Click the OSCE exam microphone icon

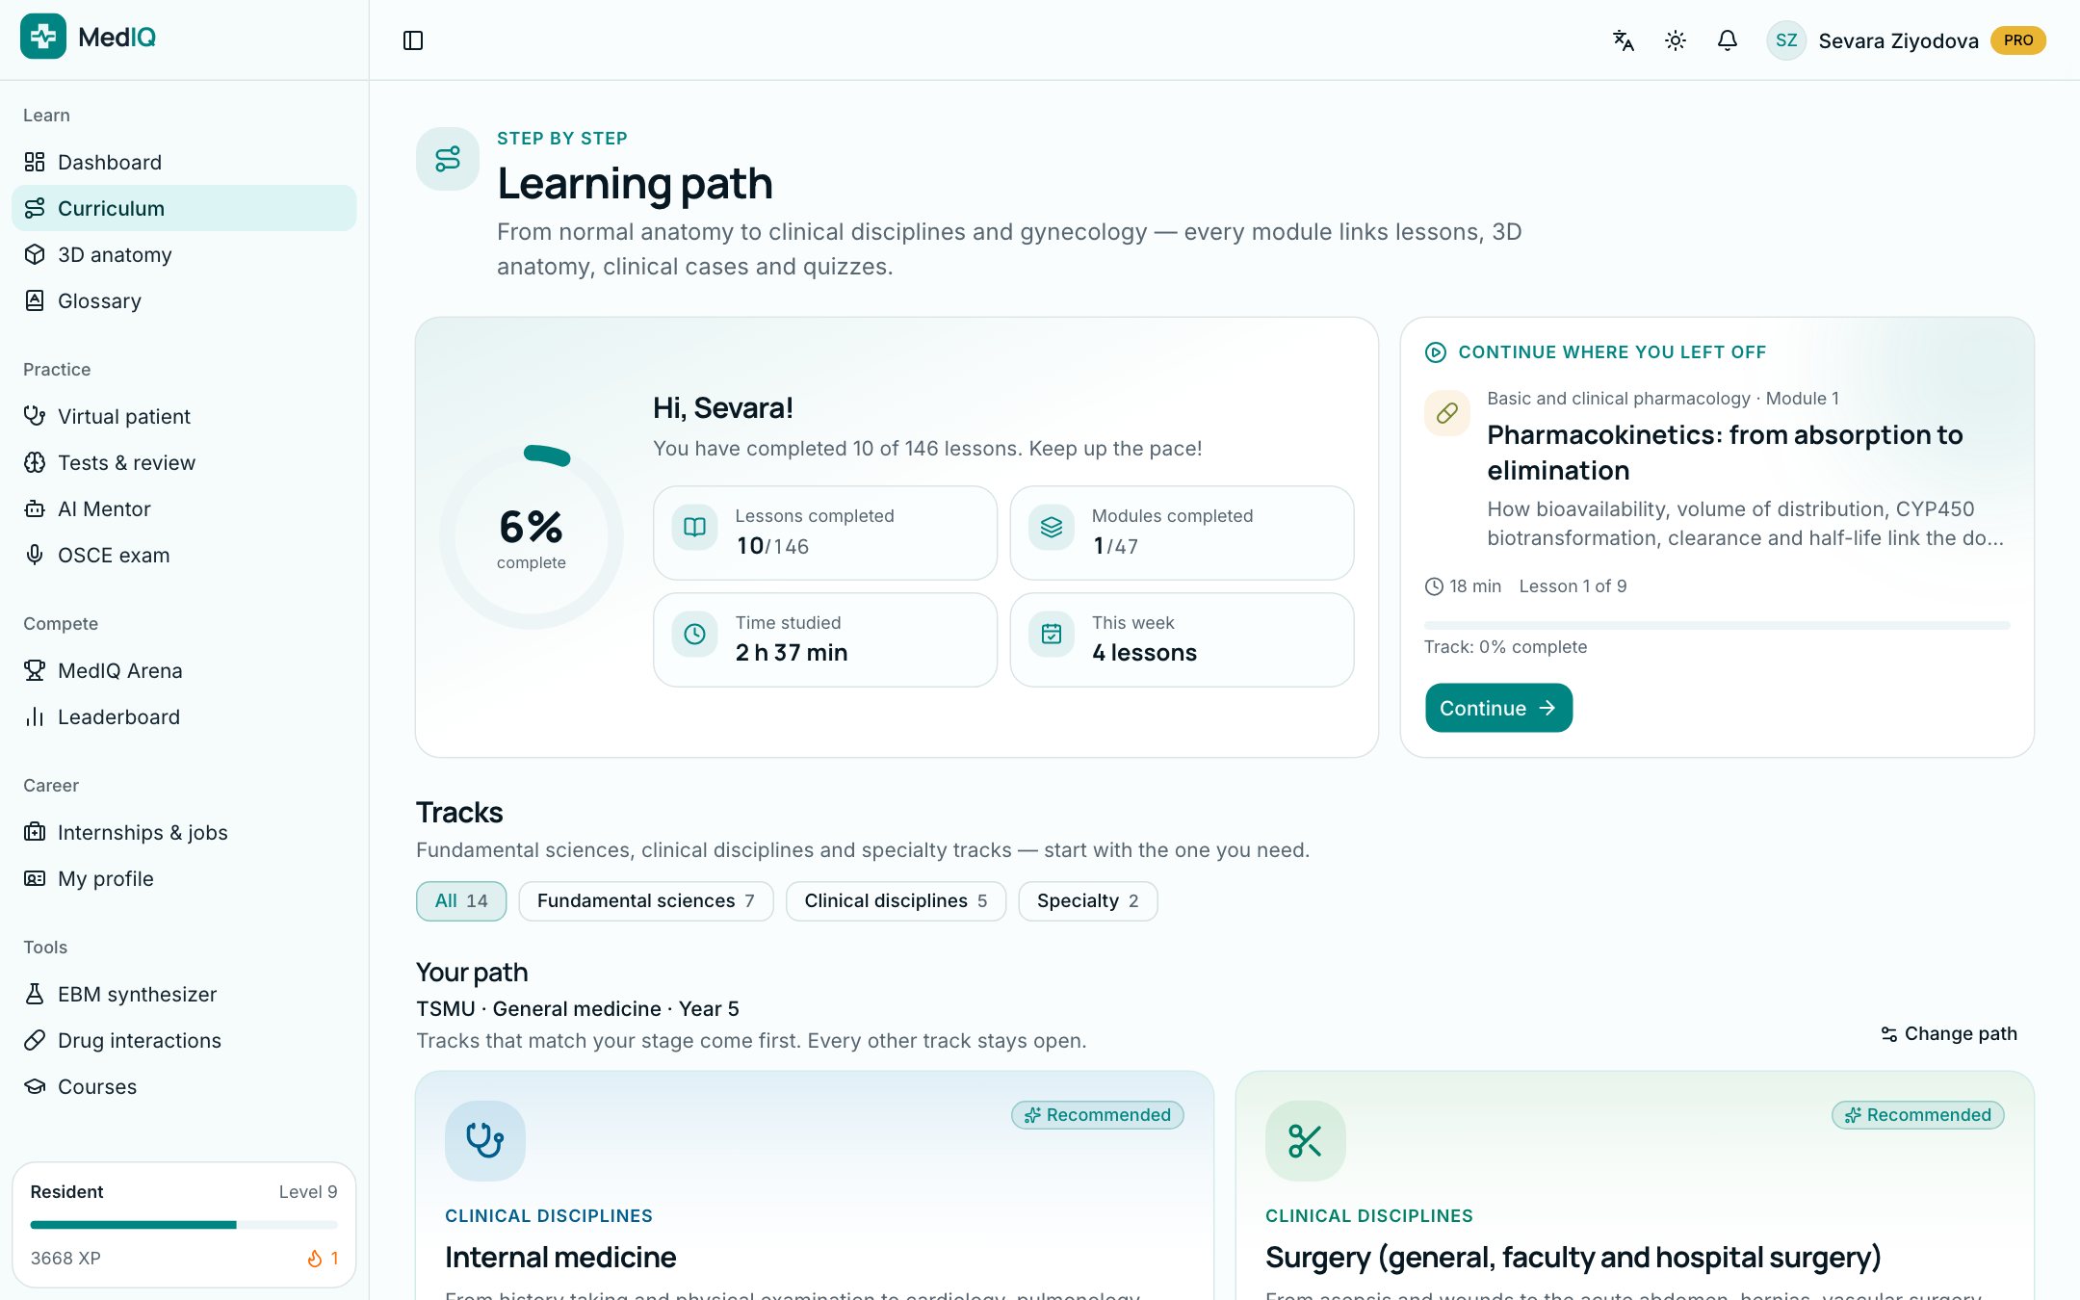35,555
